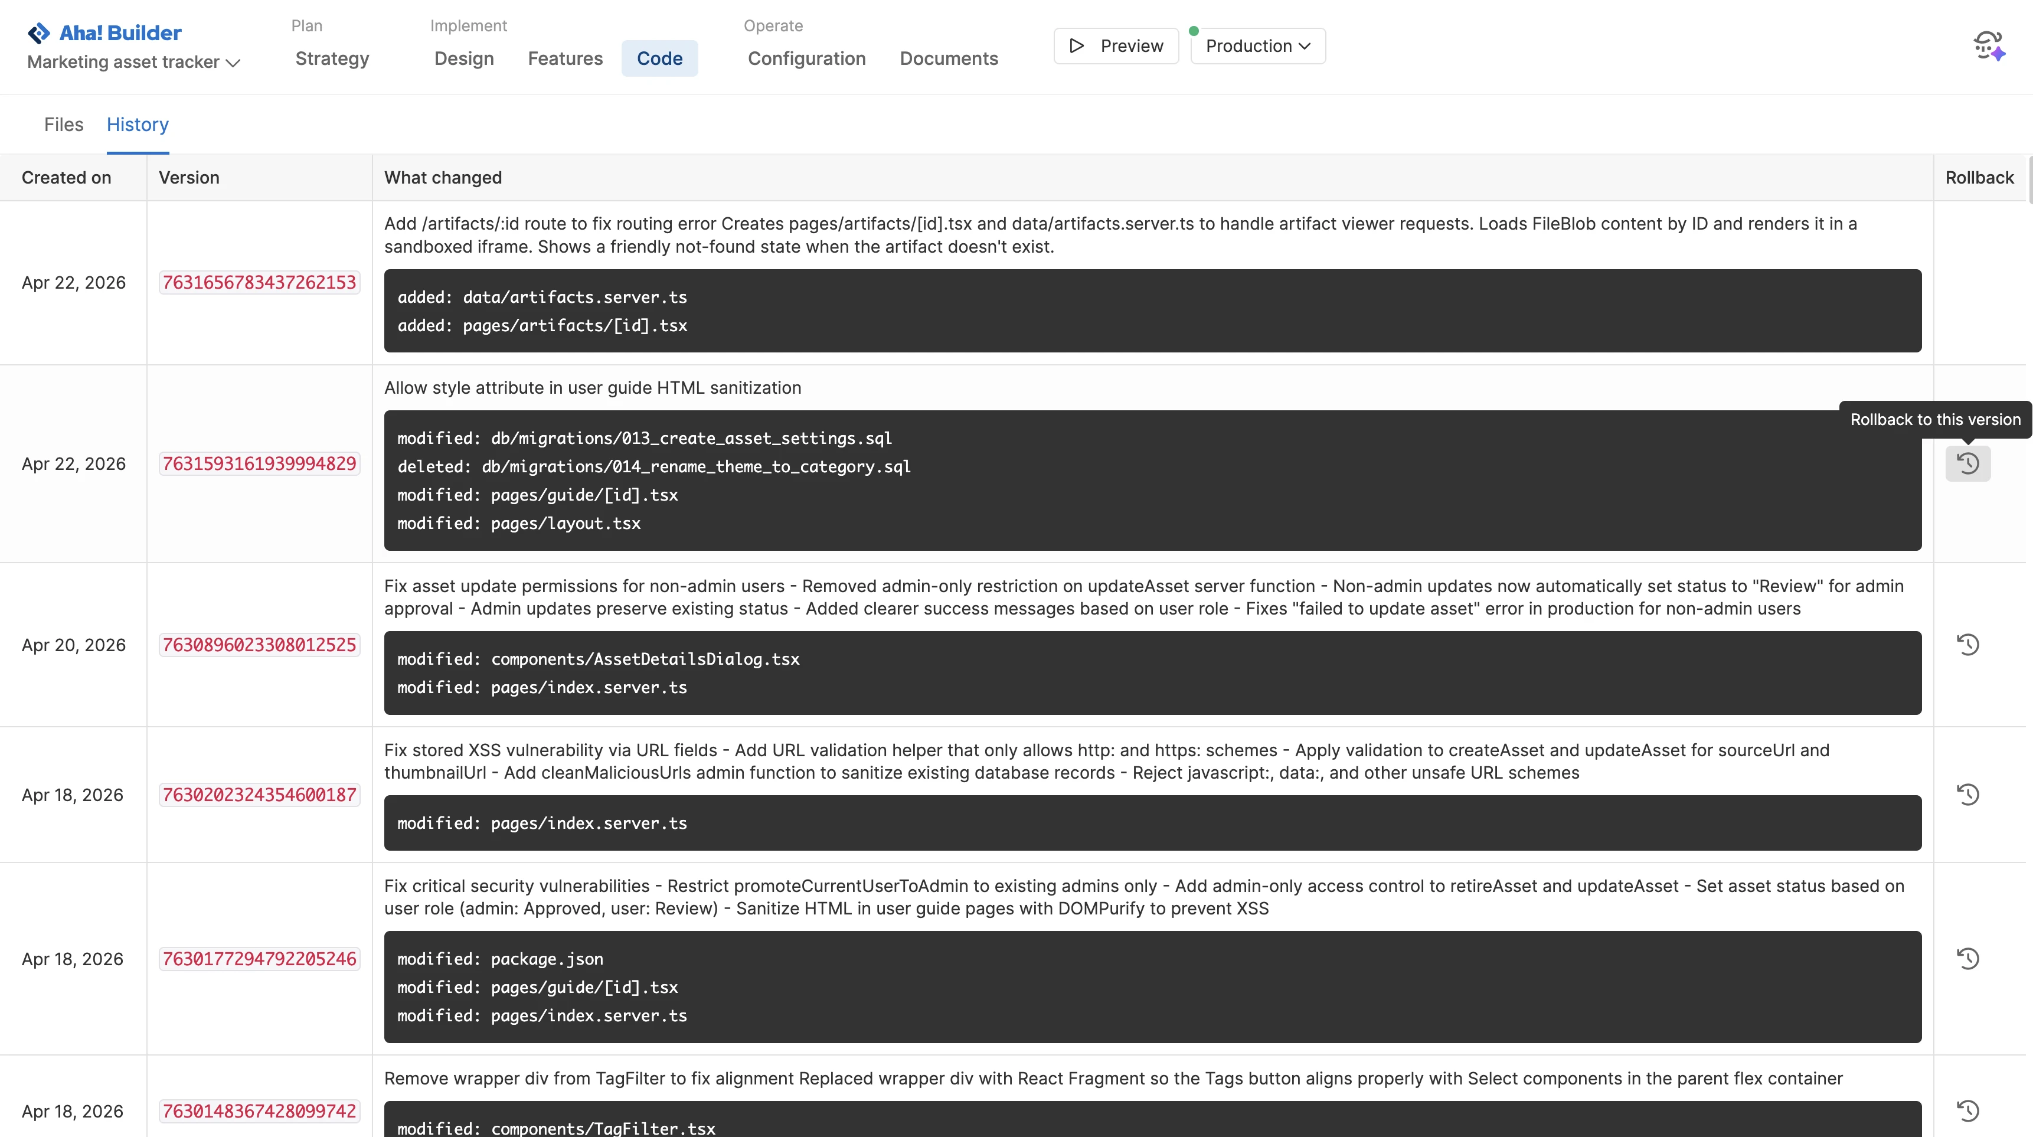Image resolution: width=2033 pixels, height=1137 pixels.
Task: Open the Strategy menu item
Action: (332, 58)
